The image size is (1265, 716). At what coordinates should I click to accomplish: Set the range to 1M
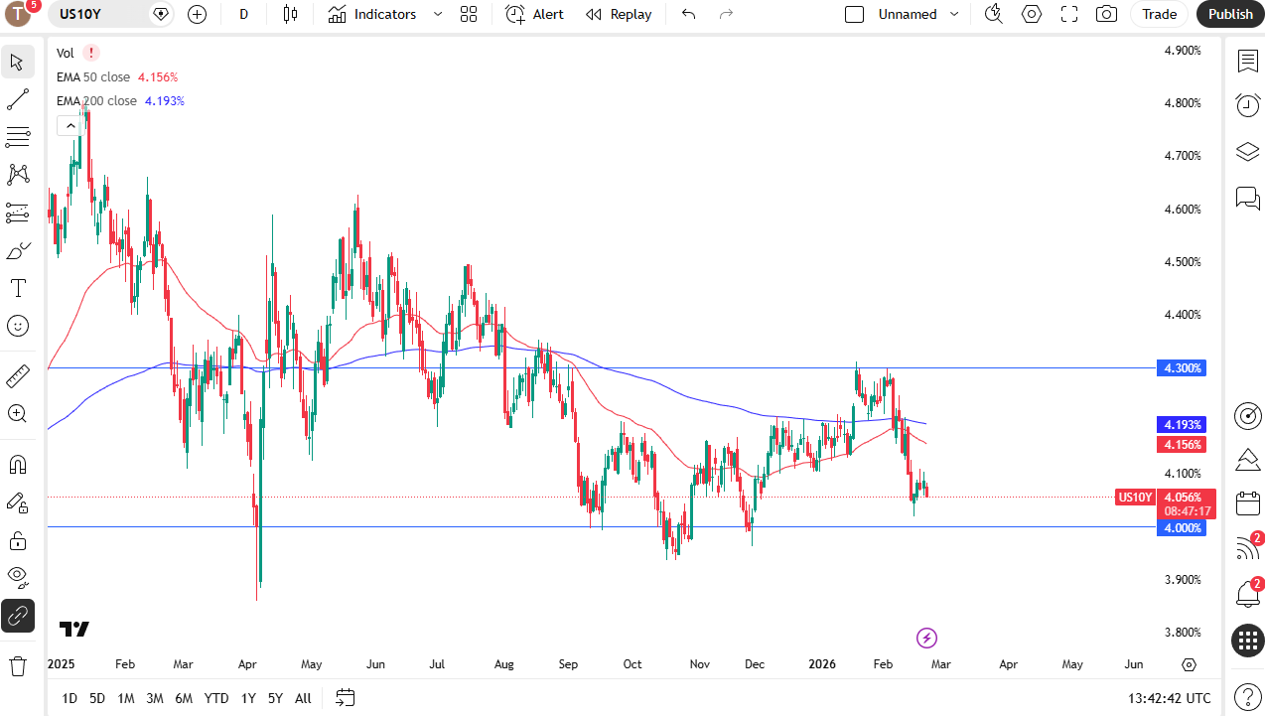[x=125, y=698]
